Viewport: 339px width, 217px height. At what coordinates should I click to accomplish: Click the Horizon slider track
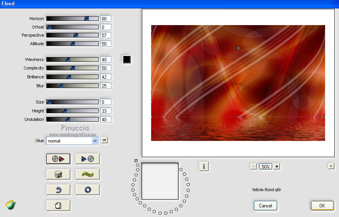point(72,19)
